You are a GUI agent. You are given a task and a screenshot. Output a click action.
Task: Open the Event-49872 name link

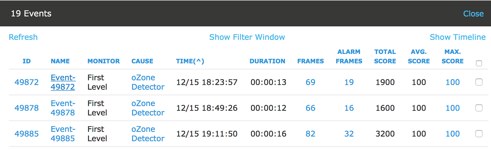point(63,82)
